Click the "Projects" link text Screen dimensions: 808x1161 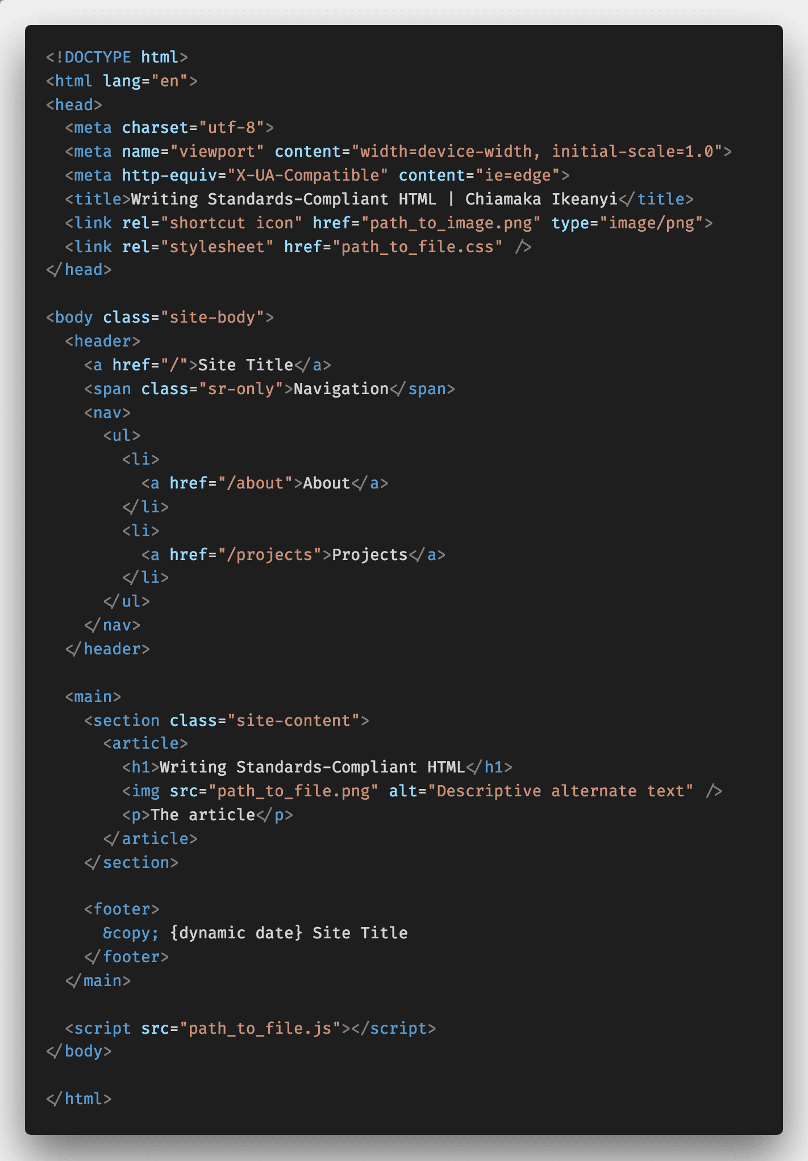pyautogui.click(x=369, y=555)
